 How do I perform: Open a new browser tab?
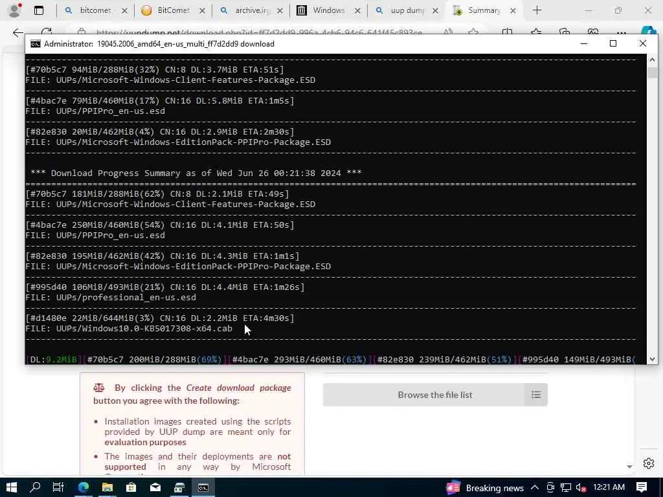point(537,10)
